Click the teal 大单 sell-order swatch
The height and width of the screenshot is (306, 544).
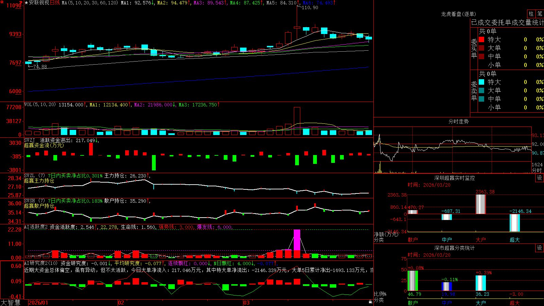[481, 90]
